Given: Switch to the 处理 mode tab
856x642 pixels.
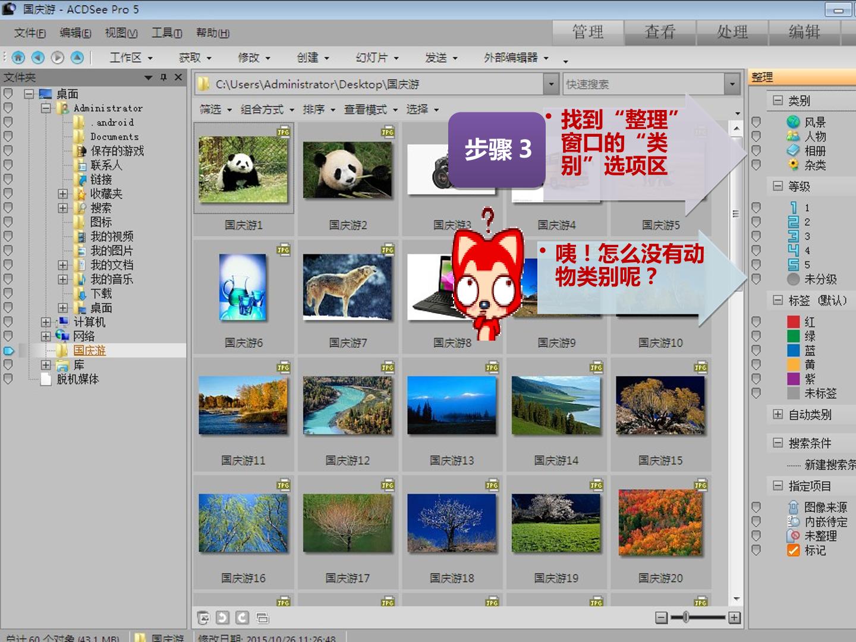Looking at the screenshot, I should [732, 32].
